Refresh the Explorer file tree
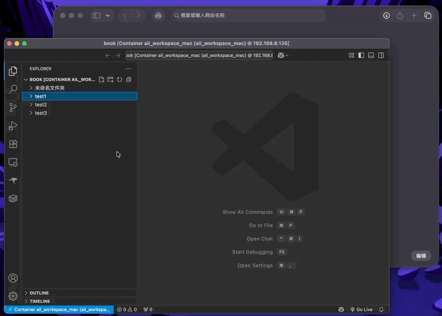Screen dimensions: 442x316 point(119,79)
